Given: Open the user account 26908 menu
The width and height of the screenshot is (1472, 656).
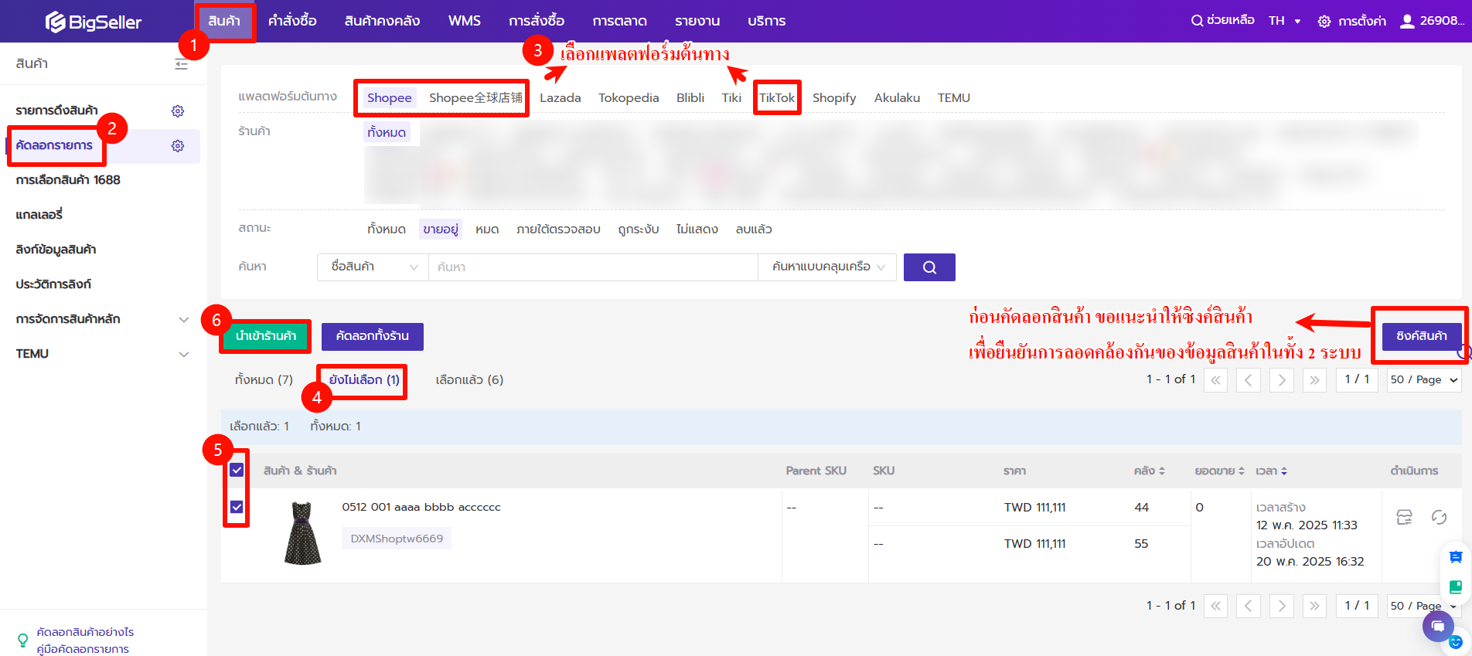Looking at the screenshot, I should [x=1433, y=21].
